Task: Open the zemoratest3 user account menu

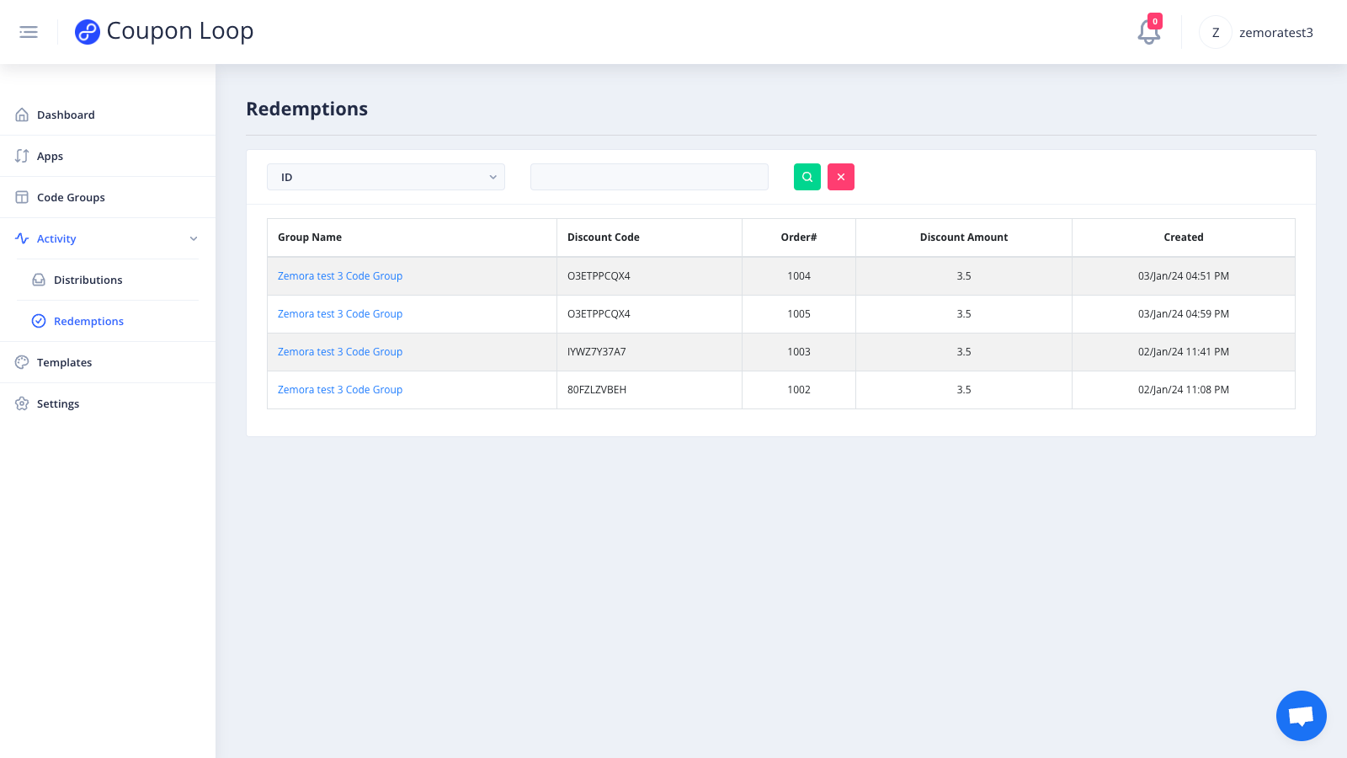Action: click(1256, 32)
